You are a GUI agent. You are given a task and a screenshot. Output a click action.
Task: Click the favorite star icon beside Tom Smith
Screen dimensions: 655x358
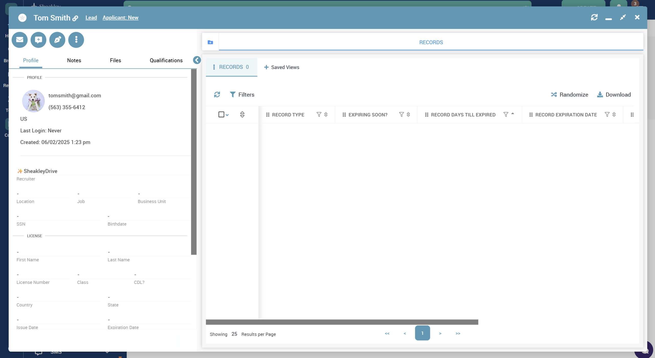click(23, 18)
